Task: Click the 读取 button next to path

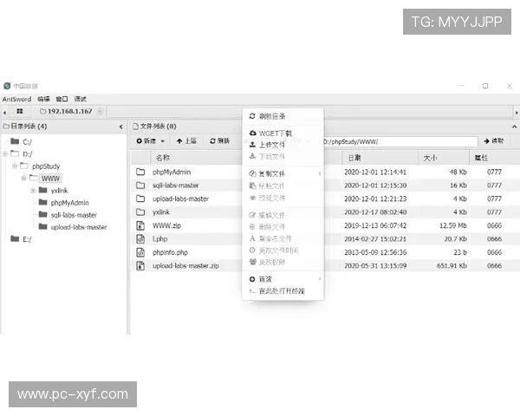Action: (493, 140)
